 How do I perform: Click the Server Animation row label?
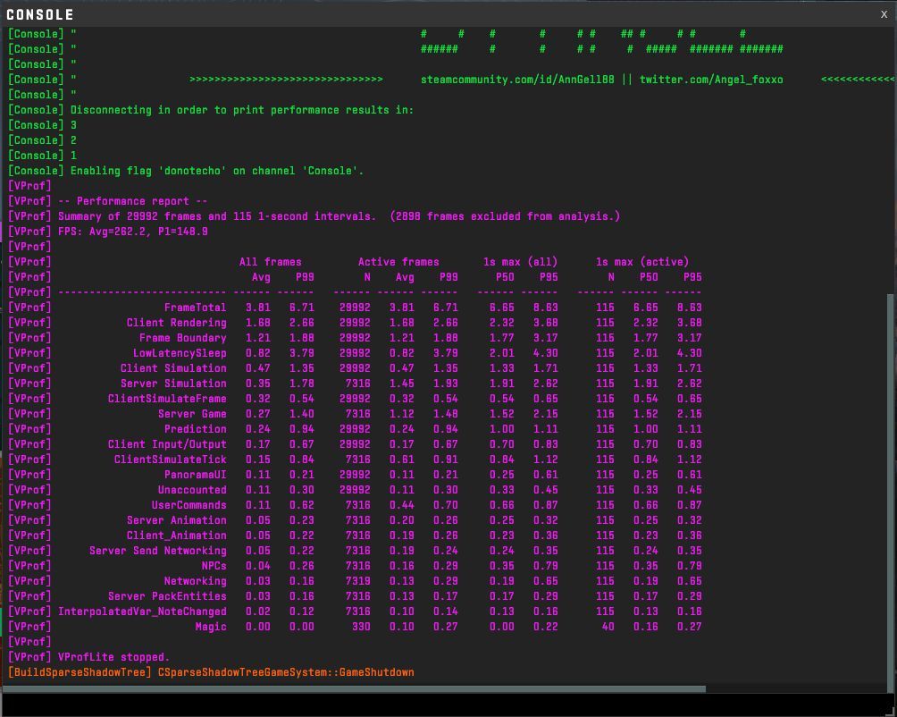176,520
